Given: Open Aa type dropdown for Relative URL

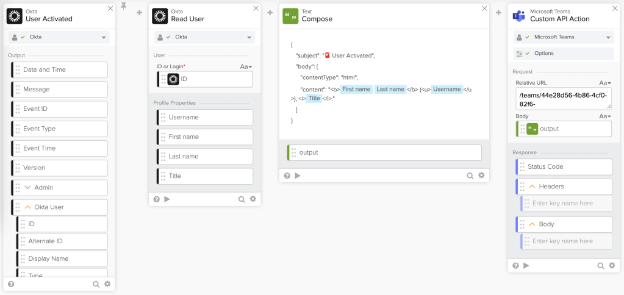Looking at the screenshot, I should click(604, 83).
